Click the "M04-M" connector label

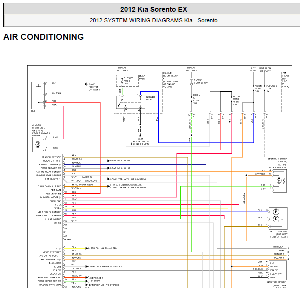pyautogui.click(x=67, y=240)
